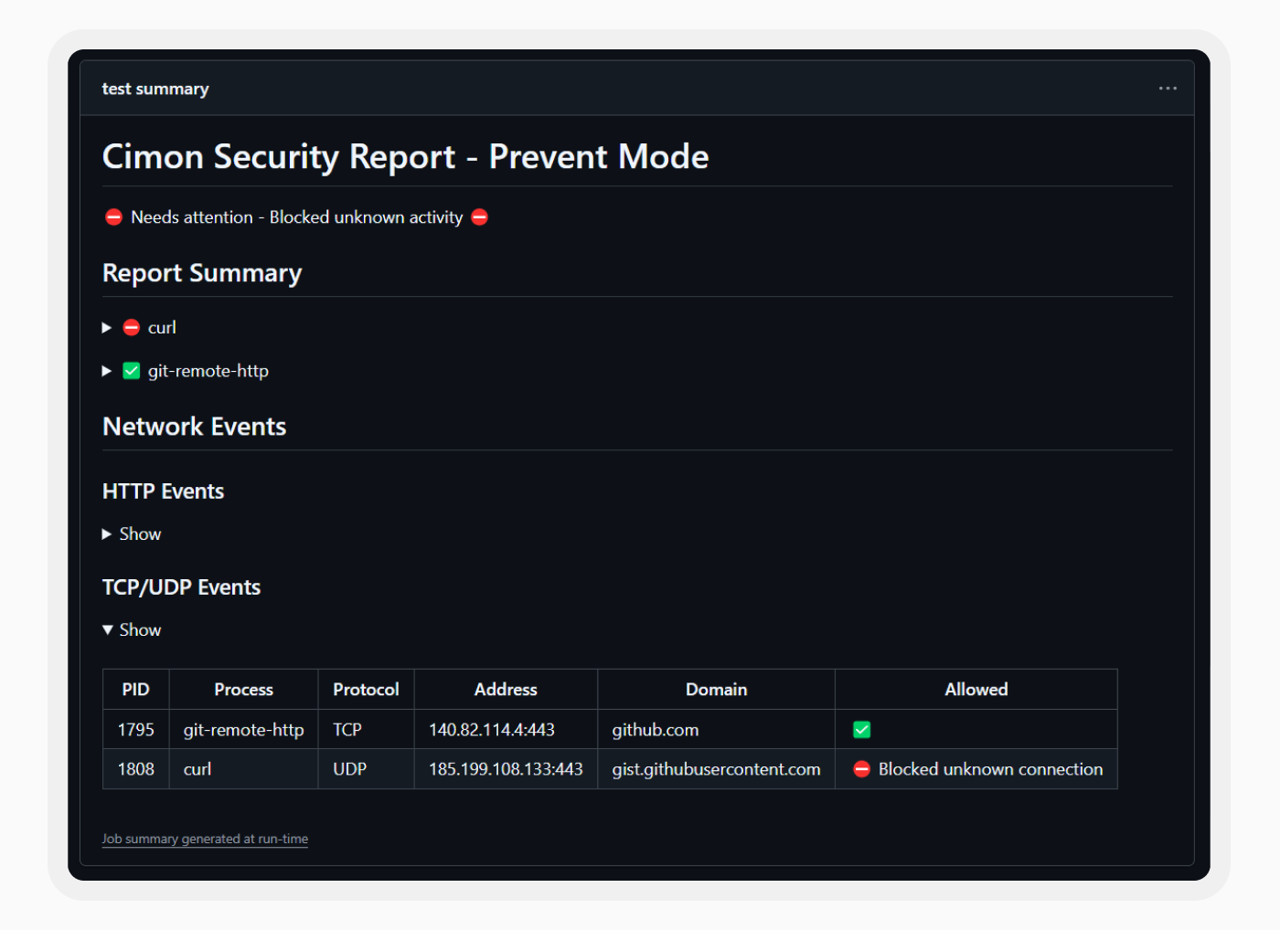Click red stop icon before Needs attention
The image size is (1280, 930).
(x=113, y=217)
